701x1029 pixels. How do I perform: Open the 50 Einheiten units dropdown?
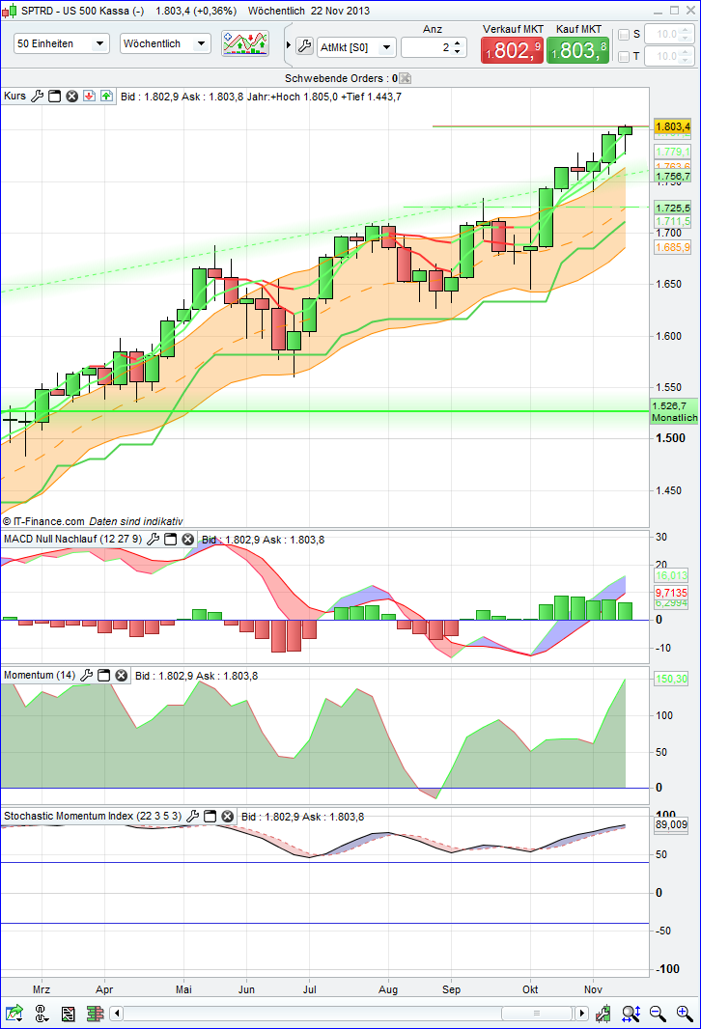62,43
